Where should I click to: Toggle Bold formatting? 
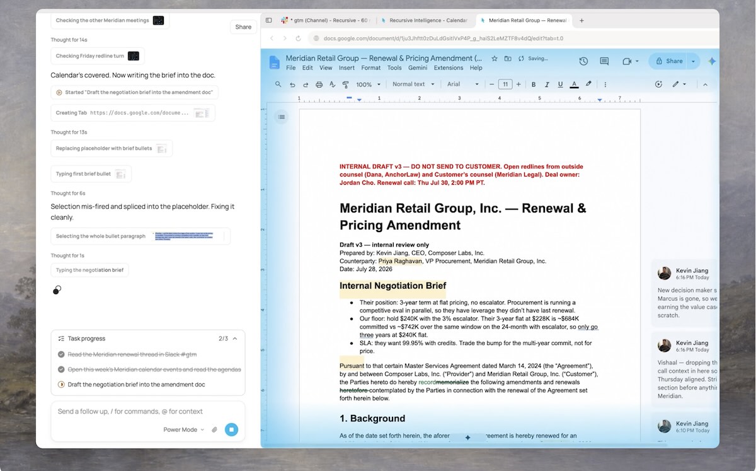(x=534, y=84)
